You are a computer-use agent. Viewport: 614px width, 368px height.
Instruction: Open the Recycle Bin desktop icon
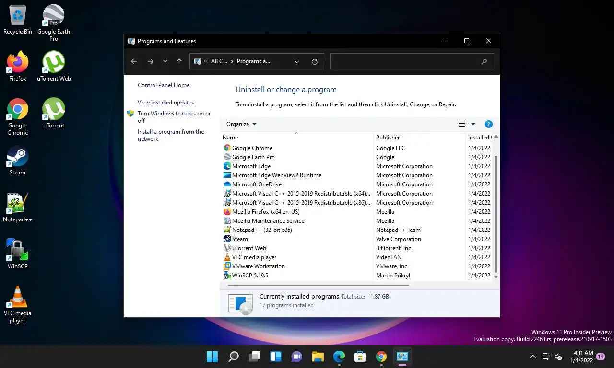tap(18, 20)
